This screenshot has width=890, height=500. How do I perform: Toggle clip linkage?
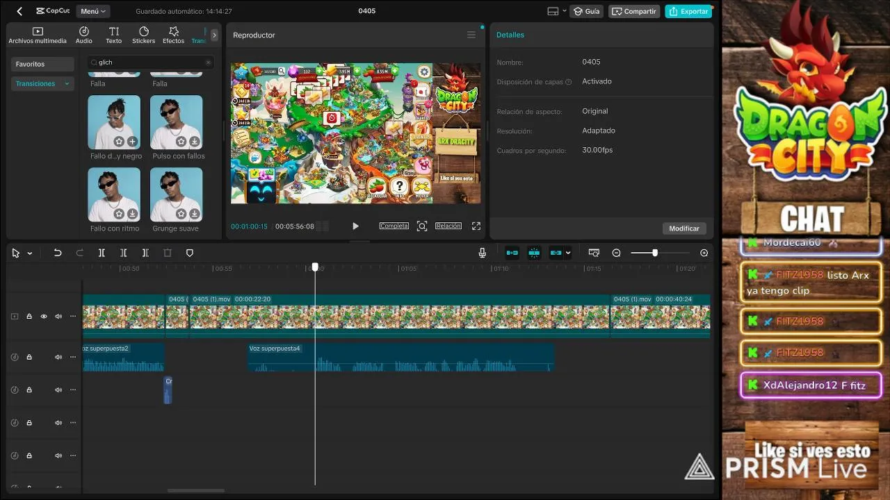coord(556,253)
